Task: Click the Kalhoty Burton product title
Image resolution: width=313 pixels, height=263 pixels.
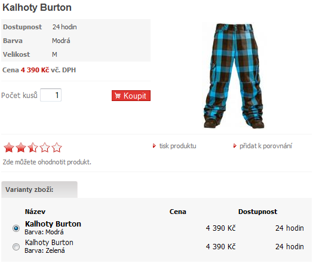Action: click(x=37, y=8)
